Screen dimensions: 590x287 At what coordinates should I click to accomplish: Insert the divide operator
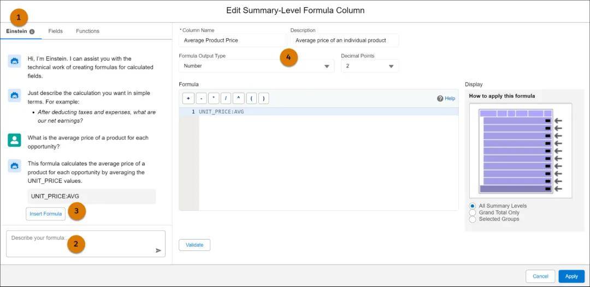point(226,99)
